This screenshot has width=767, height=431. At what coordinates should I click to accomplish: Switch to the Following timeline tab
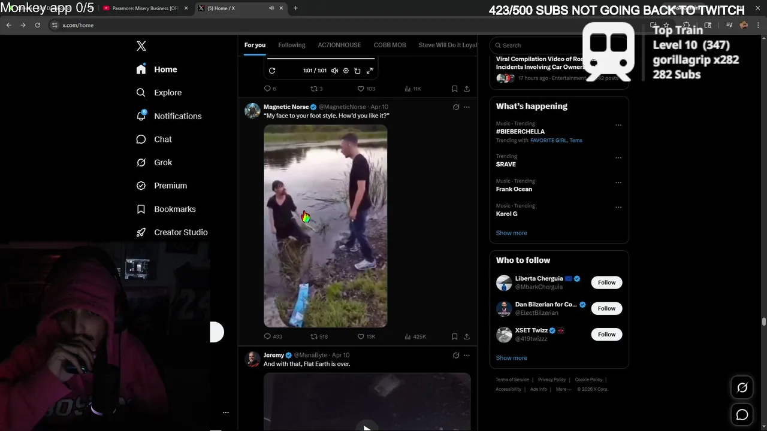click(292, 45)
